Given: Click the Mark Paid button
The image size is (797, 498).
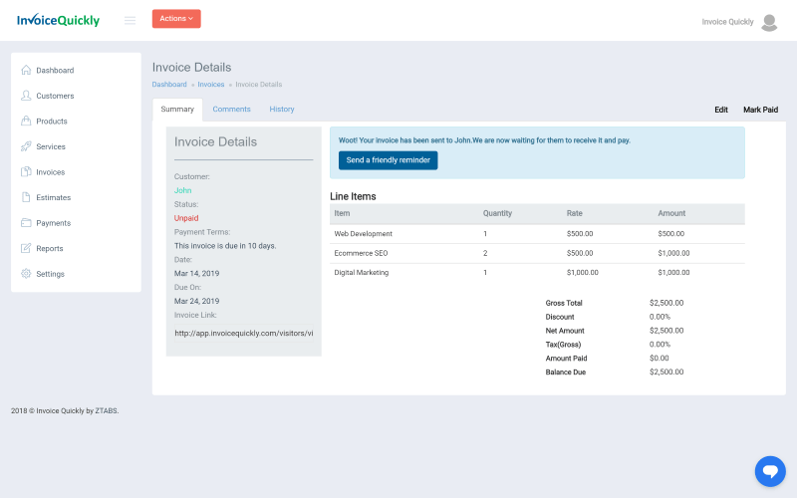Looking at the screenshot, I should click(760, 110).
